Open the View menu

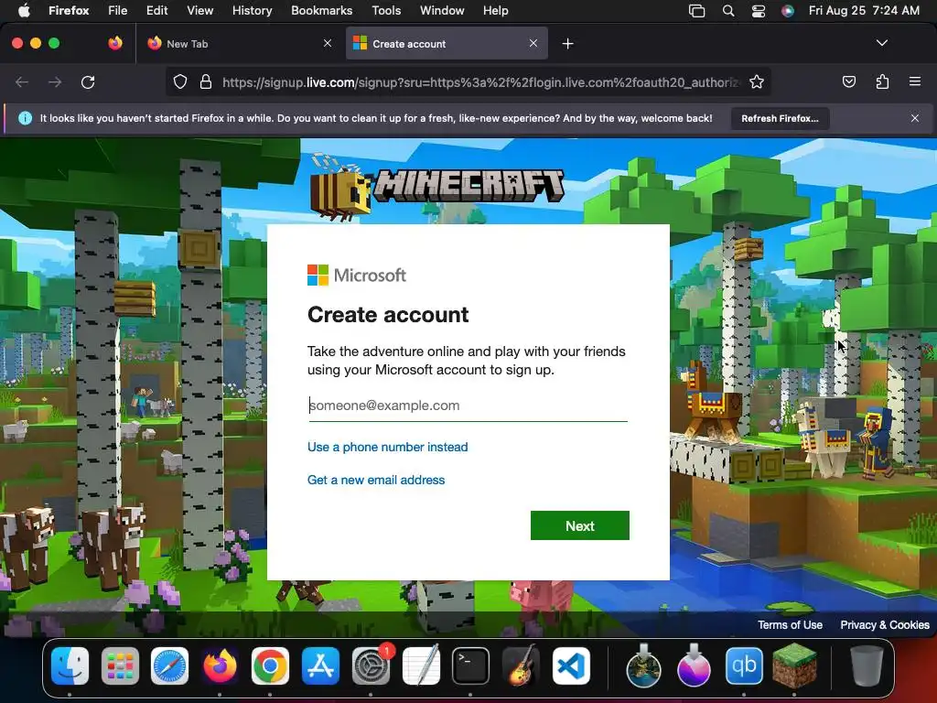[199, 11]
